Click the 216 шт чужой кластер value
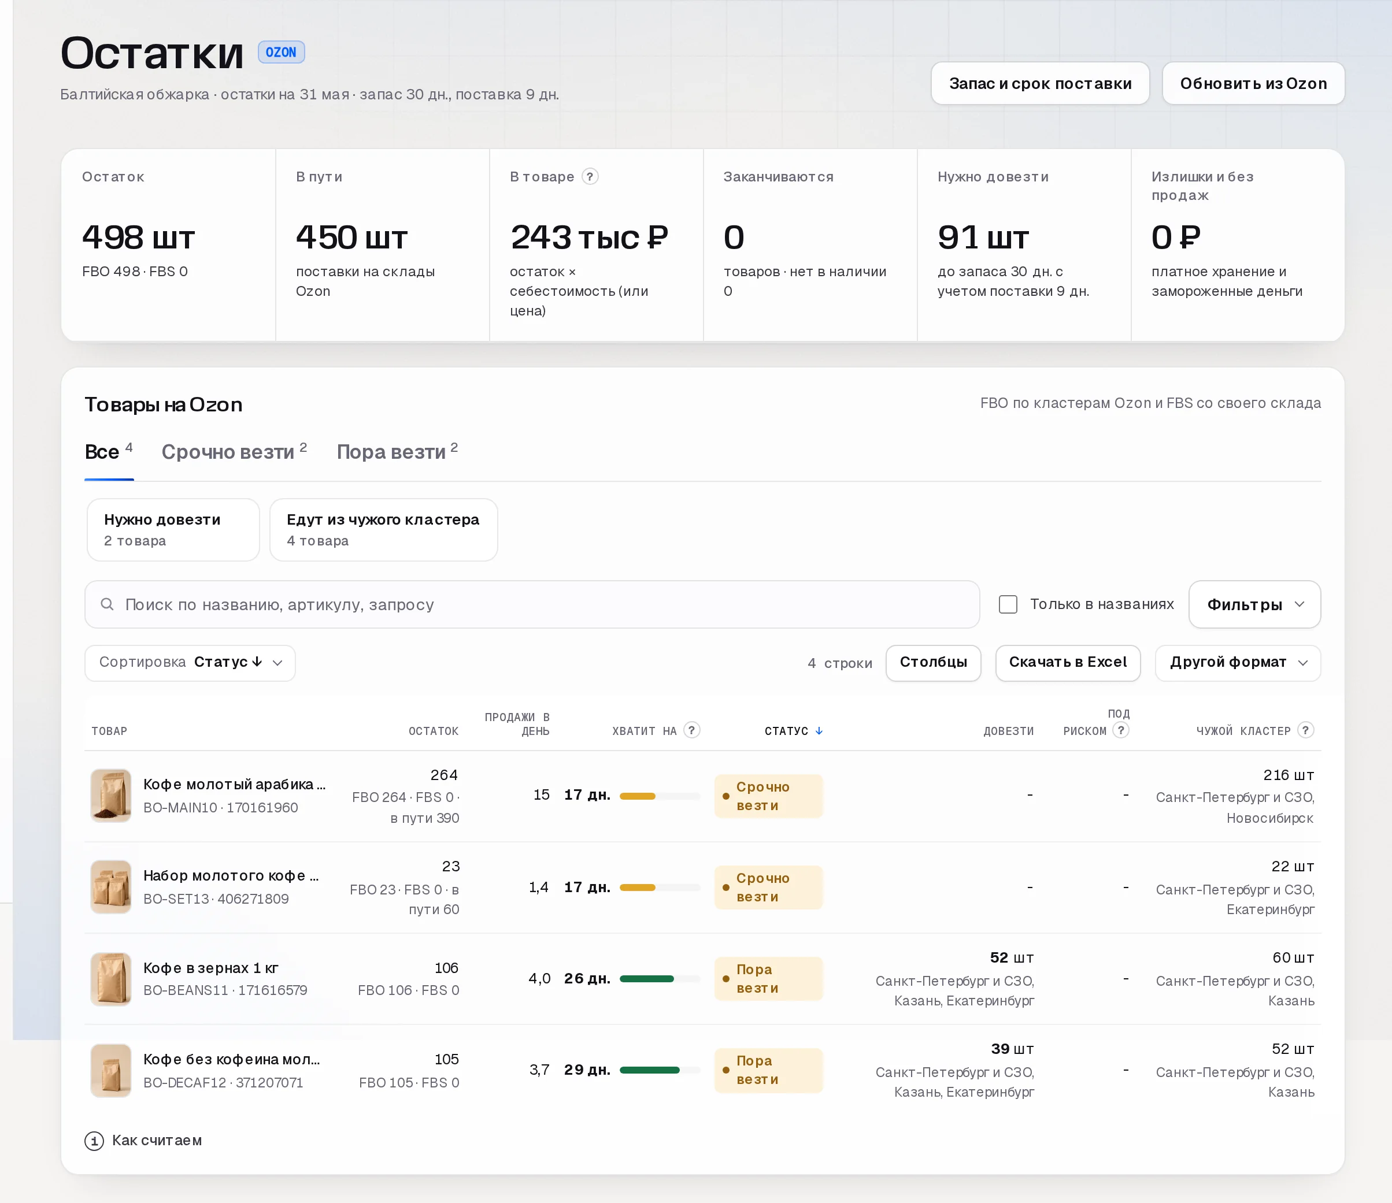Screen dimensions: 1392x1203 pos(1289,774)
